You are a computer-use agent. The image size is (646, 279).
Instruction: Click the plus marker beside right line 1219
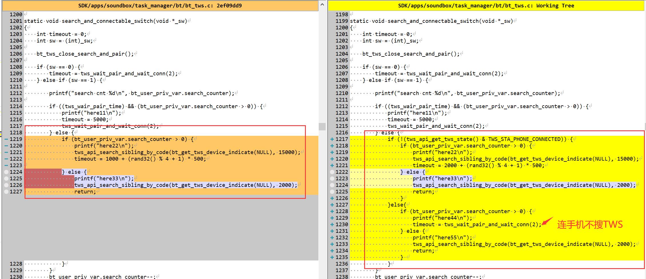pos(332,152)
